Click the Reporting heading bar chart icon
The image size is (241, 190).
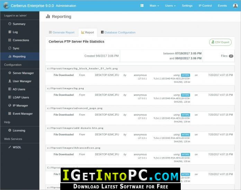(x=48, y=16)
